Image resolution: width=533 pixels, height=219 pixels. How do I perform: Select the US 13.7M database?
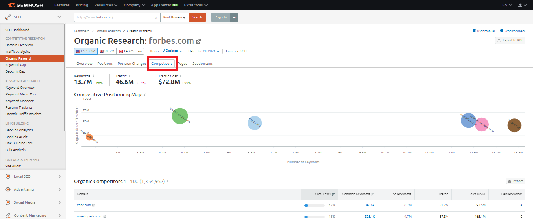86,51
